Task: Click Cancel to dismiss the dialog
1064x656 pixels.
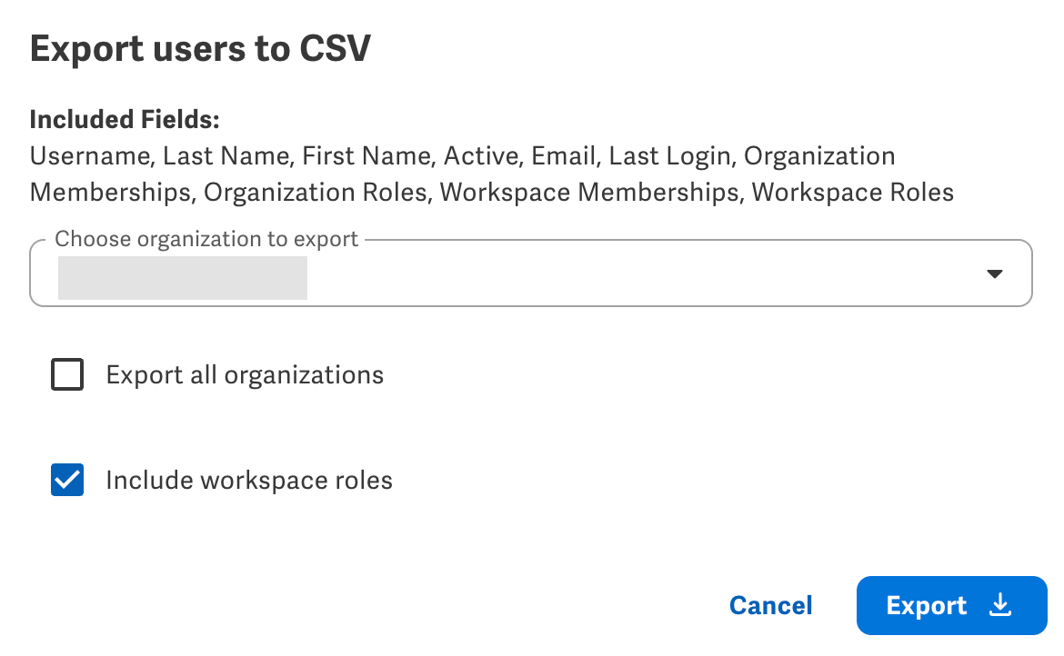Action: click(x=770, y=605)
